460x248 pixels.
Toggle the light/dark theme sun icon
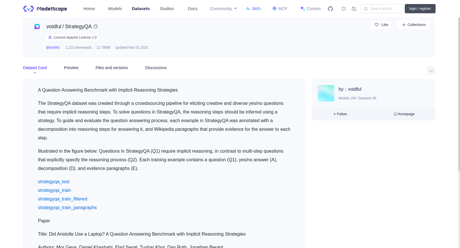pos(344,9)
